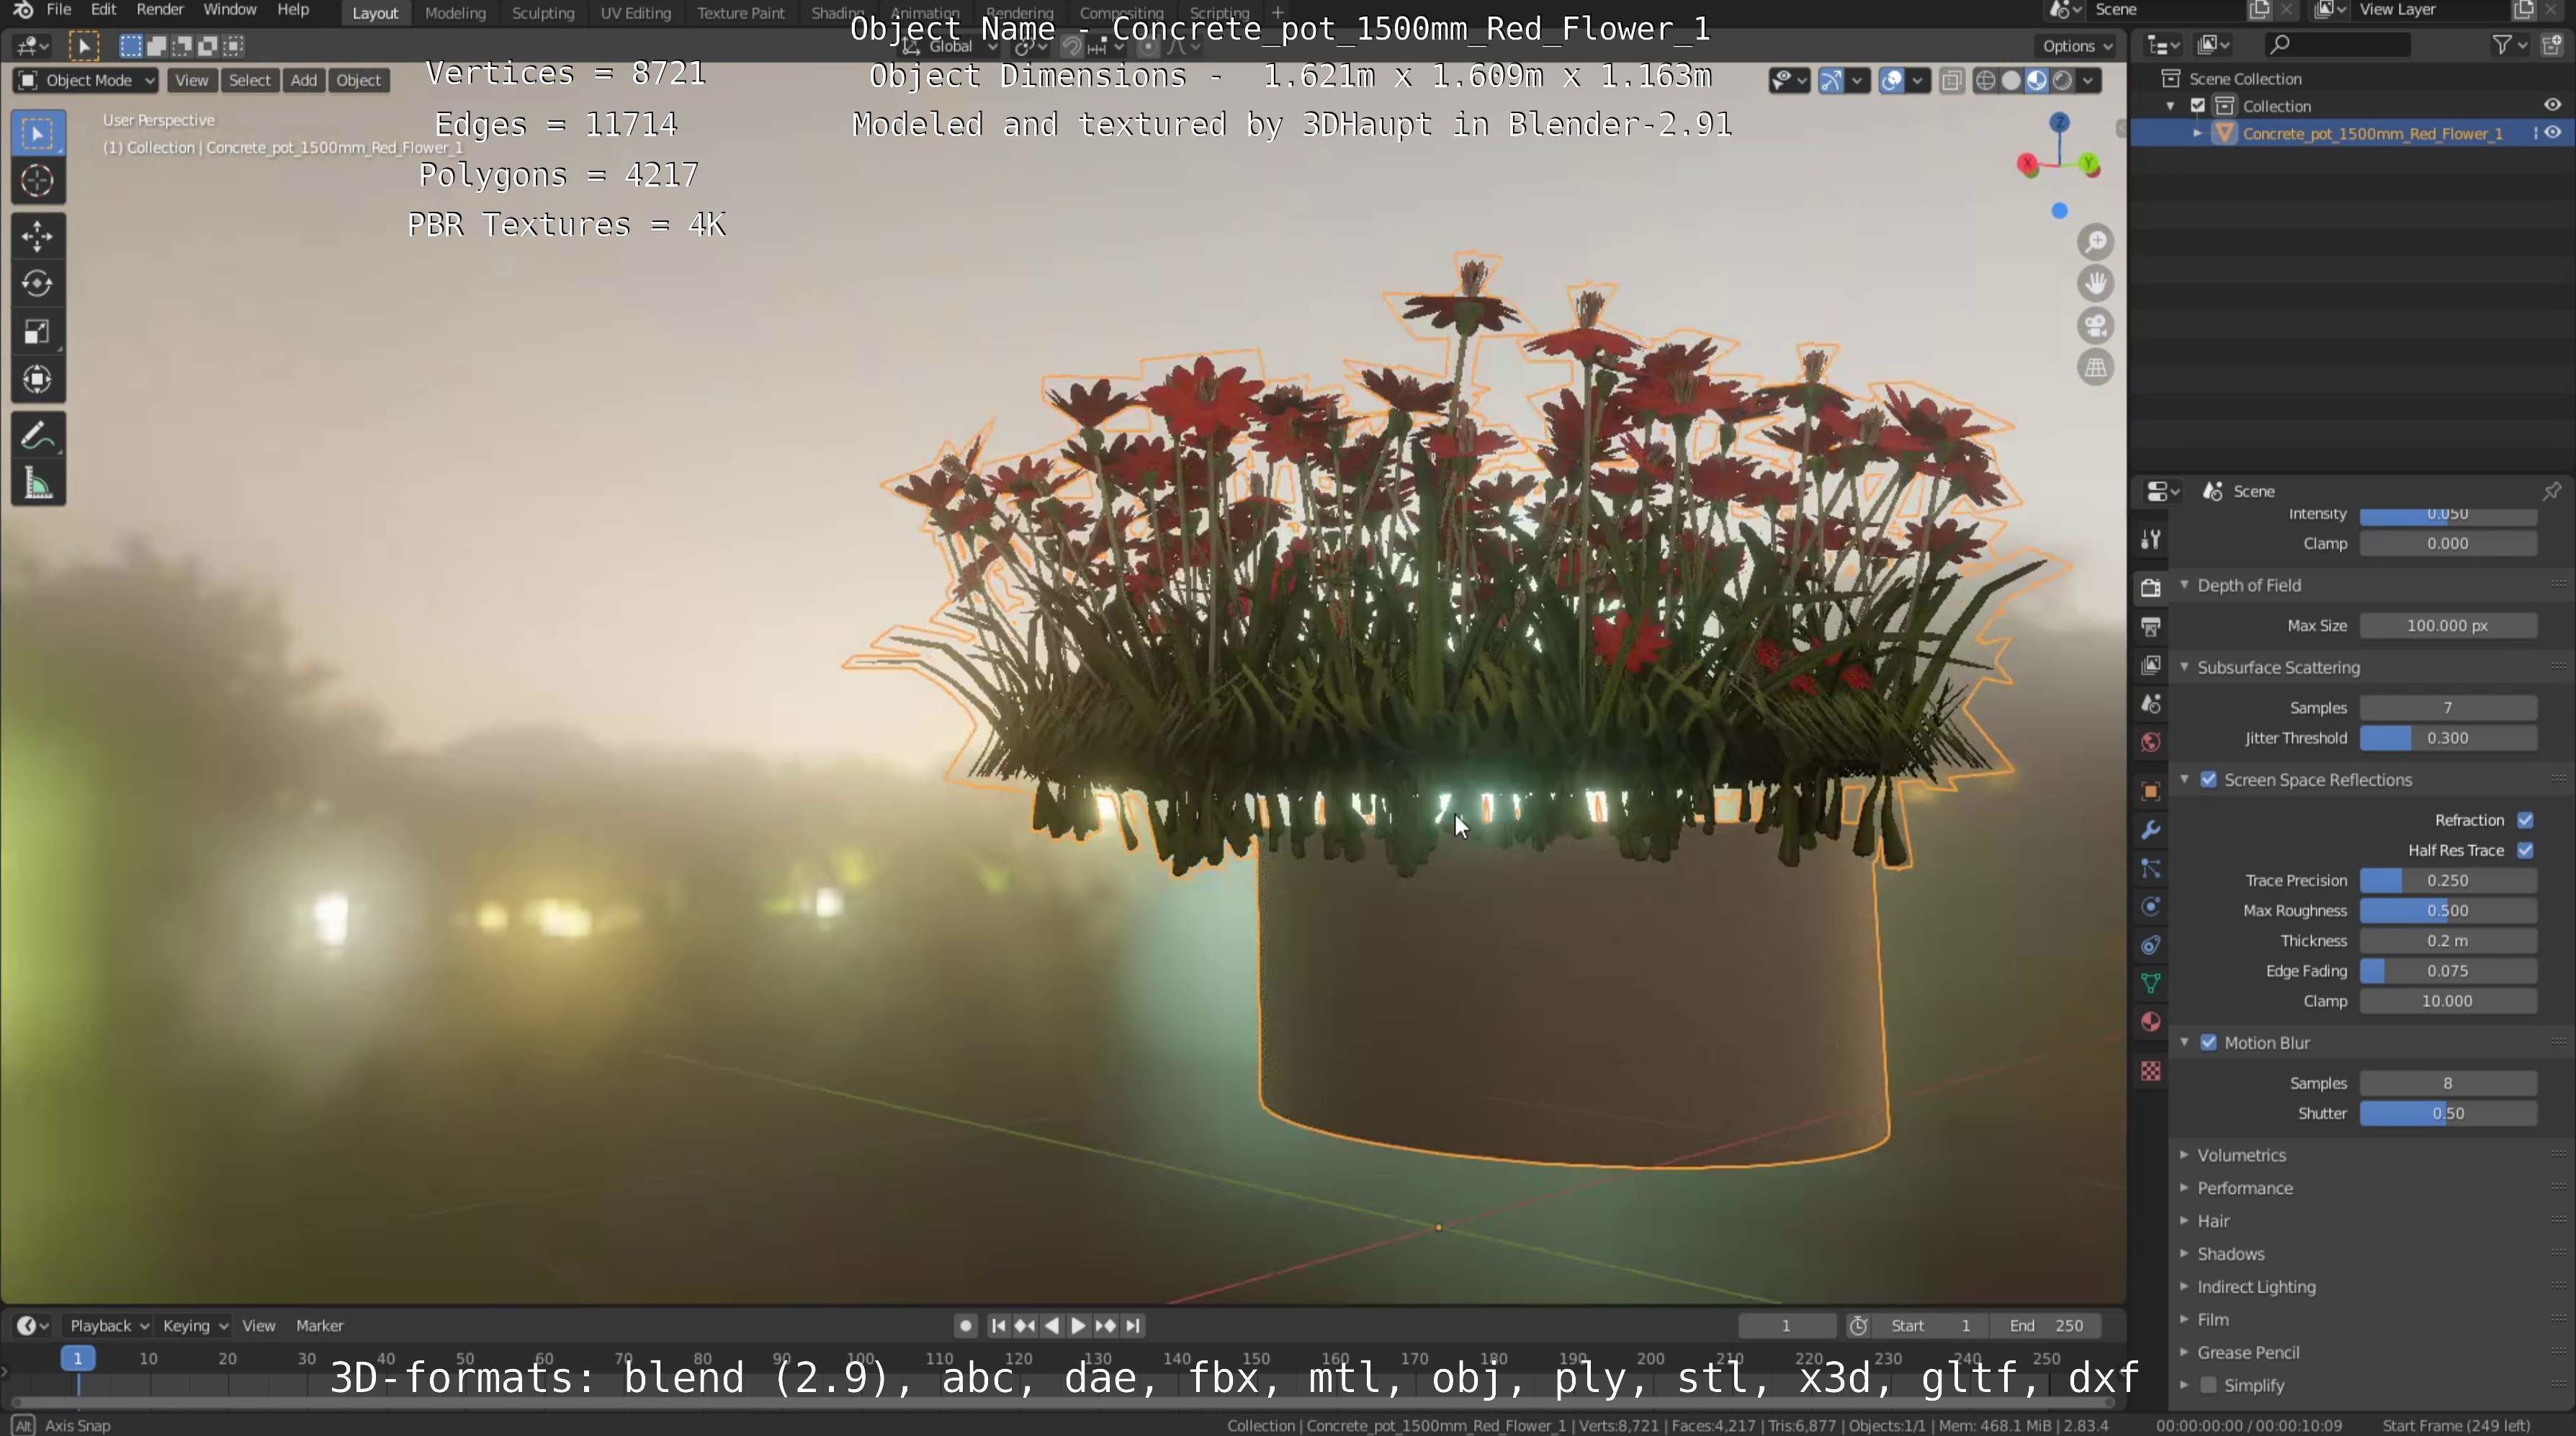Open the viewport Options dropdown

click(x=2077, y=46)
